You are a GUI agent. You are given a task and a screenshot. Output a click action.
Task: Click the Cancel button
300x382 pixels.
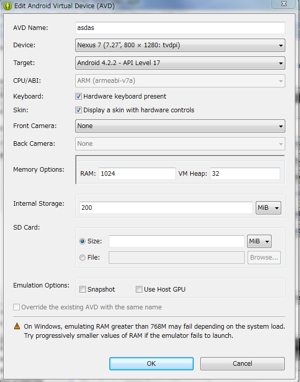tap(243, 364)
